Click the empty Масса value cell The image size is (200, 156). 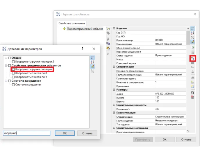pos(171,59)
